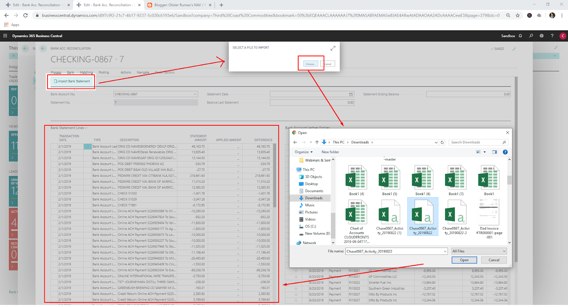Open the Chrome zoom magnifier in address bar
The width and height of the screenshot is (568, 307).
[508, 15]
